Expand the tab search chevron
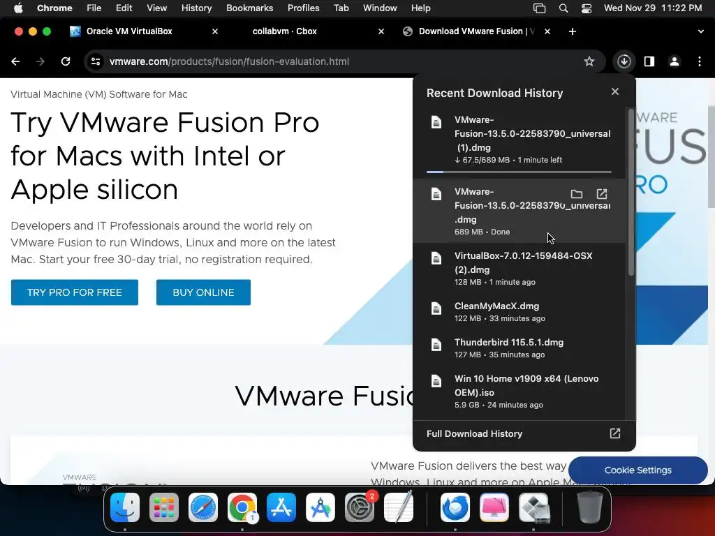 coord(700,31)
